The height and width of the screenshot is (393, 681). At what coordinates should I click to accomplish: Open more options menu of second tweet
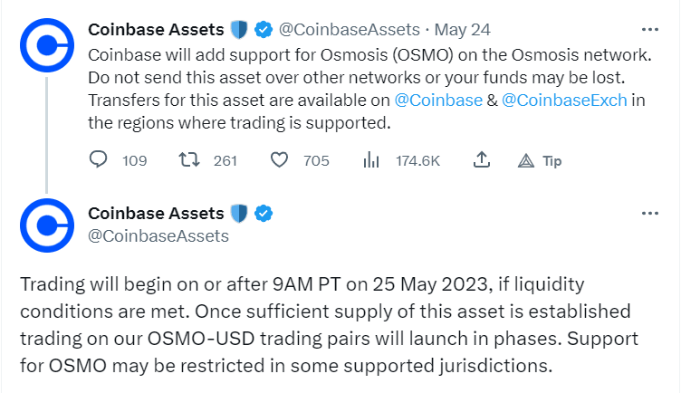point(649,213)
